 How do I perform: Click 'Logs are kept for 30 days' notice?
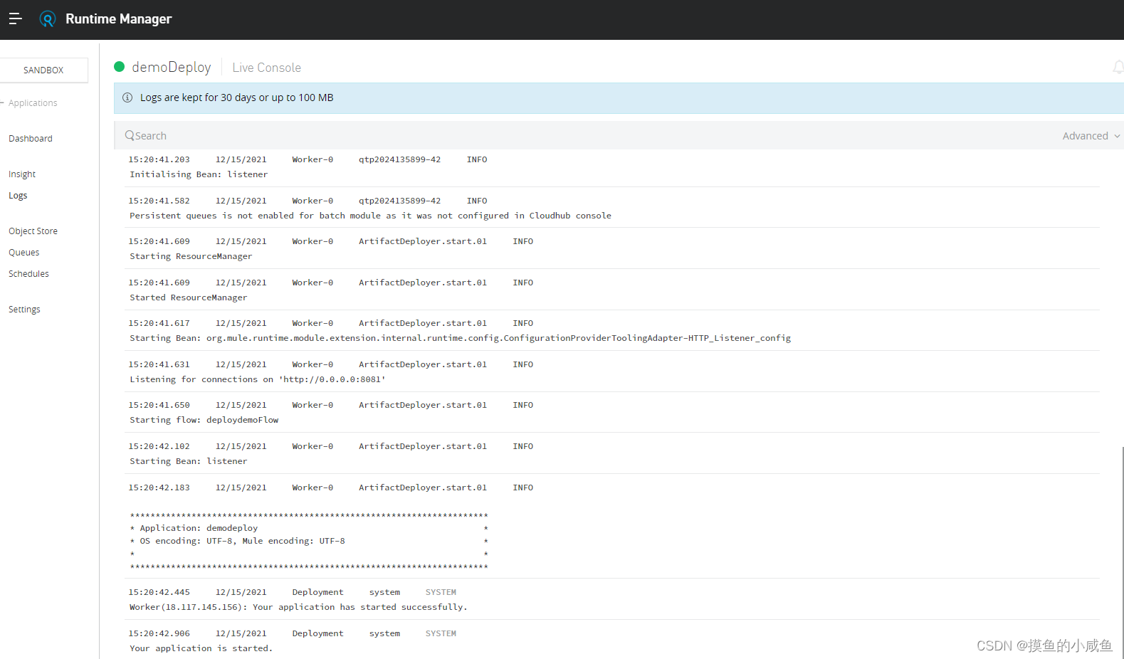pos(236,97)
